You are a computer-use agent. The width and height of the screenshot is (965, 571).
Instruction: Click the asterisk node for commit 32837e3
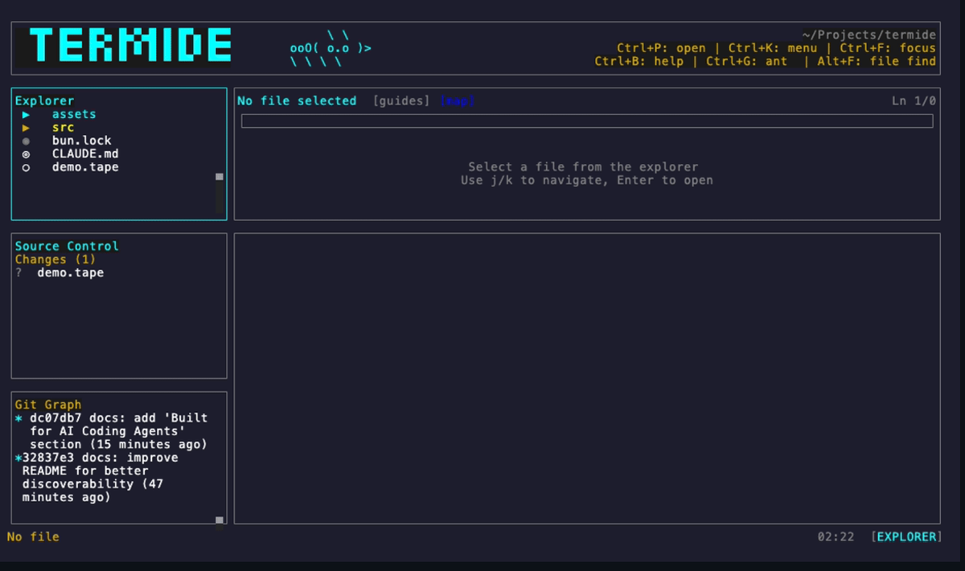coord(18,458)
